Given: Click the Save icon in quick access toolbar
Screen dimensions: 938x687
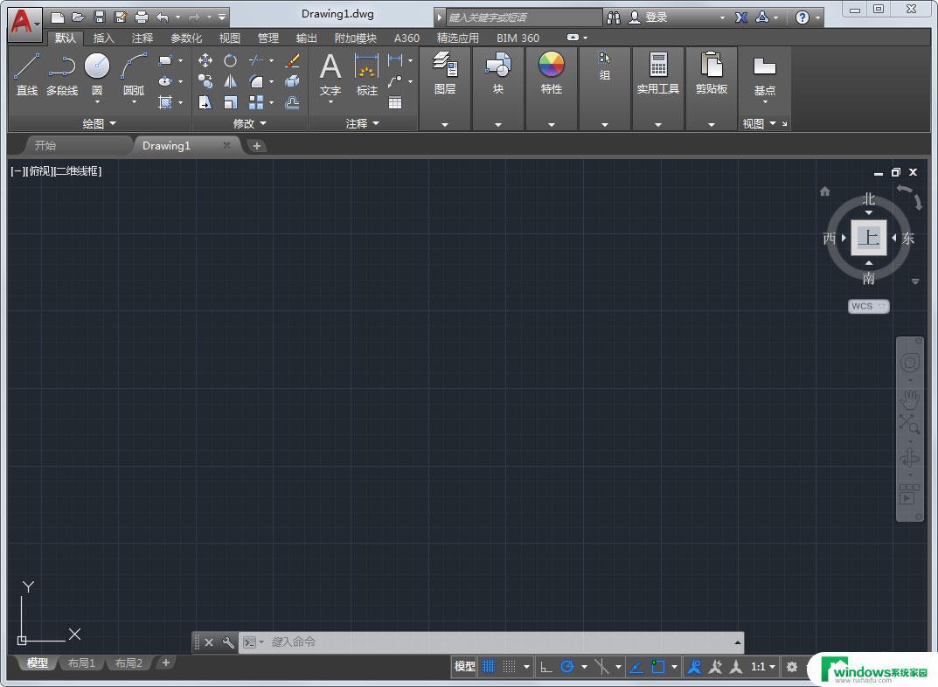Looking at the screenshot, I should coord(100,17).
